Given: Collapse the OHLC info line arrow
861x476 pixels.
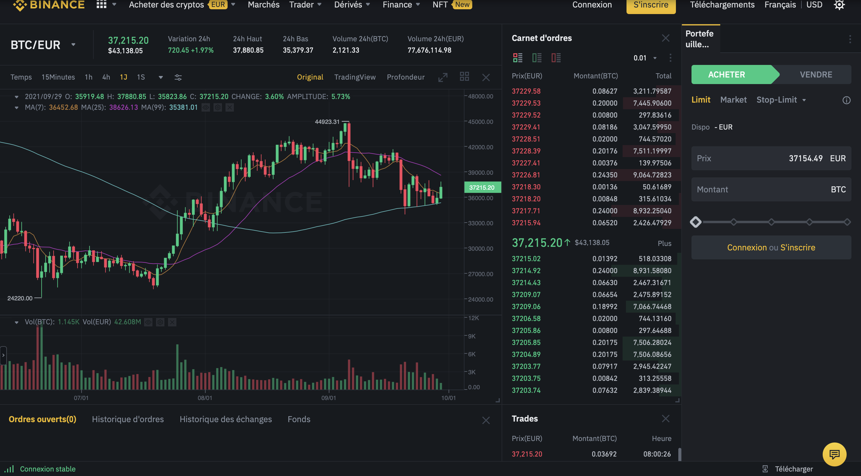Looking at the screenshot, I should coord(16,97).
